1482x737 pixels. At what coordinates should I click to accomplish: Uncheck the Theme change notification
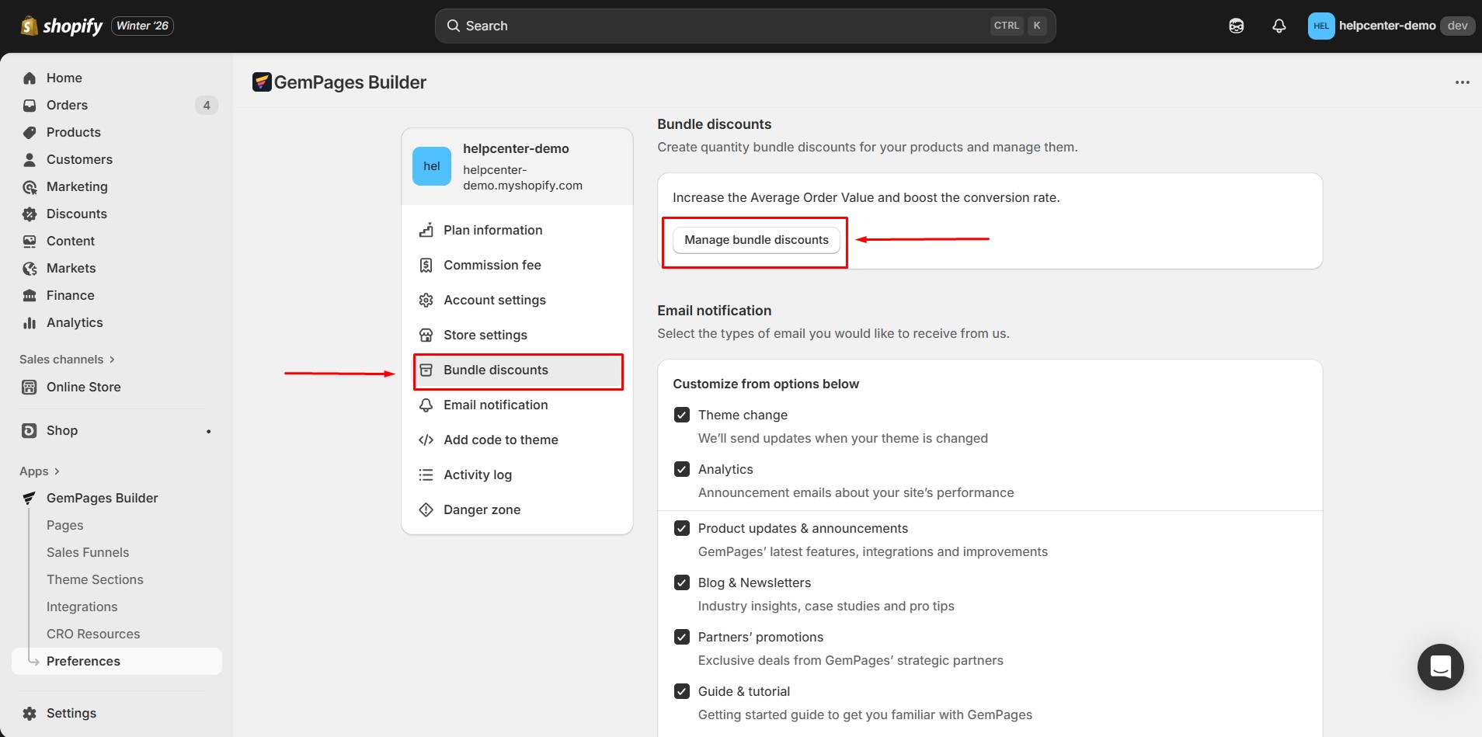[683, 415]
